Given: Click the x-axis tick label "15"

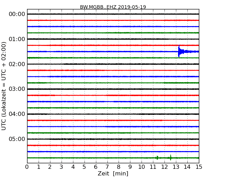Looking at the screenshot, I should point(199,167).
